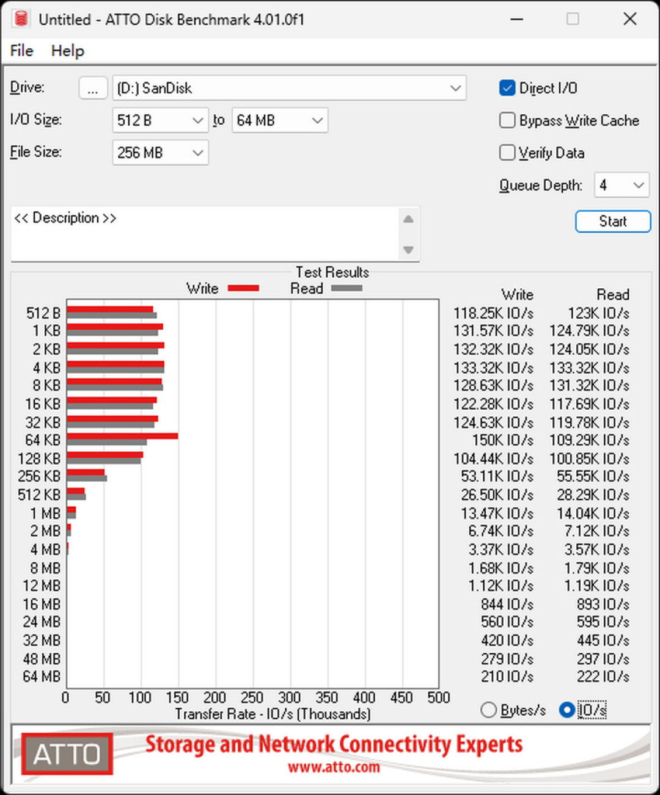
Task: Click the ATTO app icon in title bar
Action: tap(21, 19)
